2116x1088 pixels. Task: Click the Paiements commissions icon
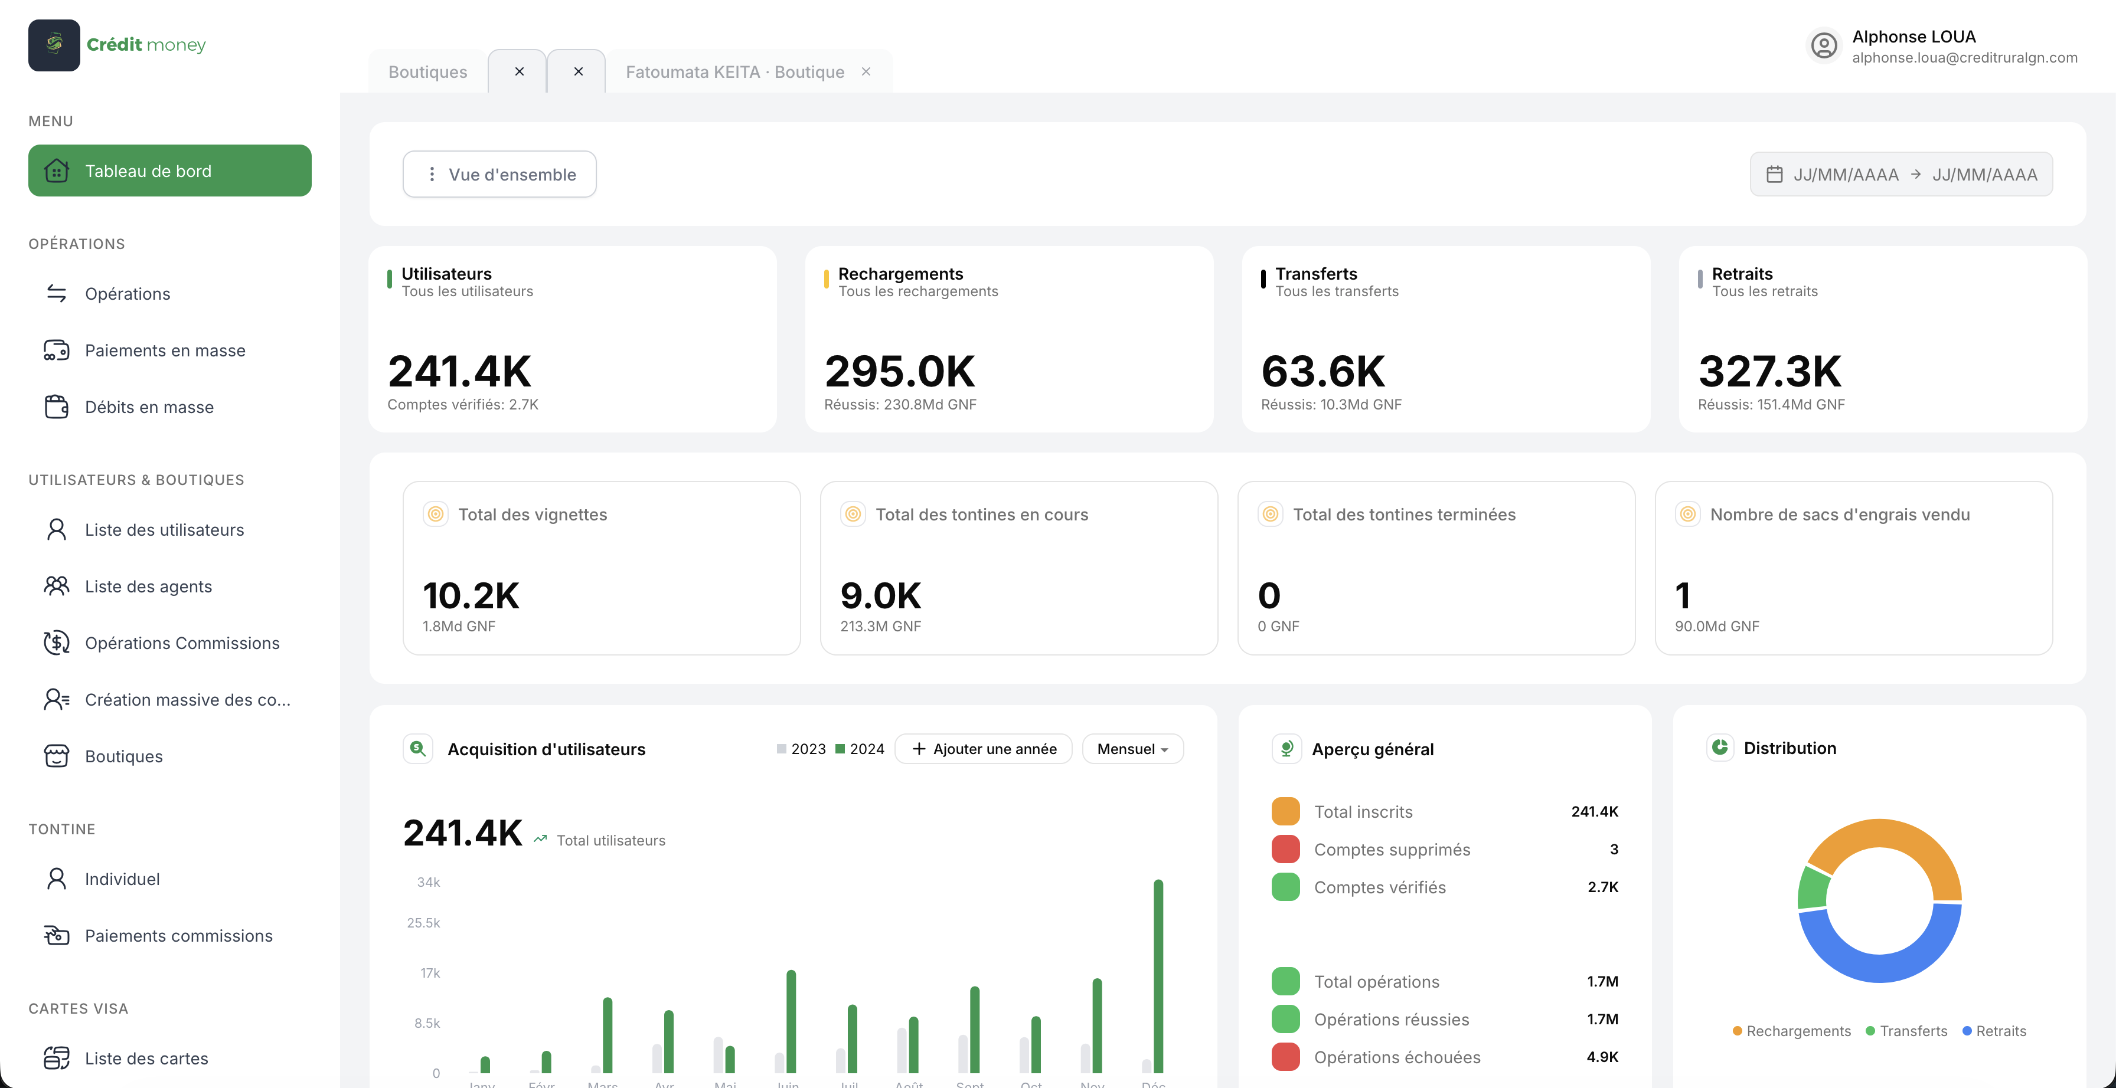(57, 935)
